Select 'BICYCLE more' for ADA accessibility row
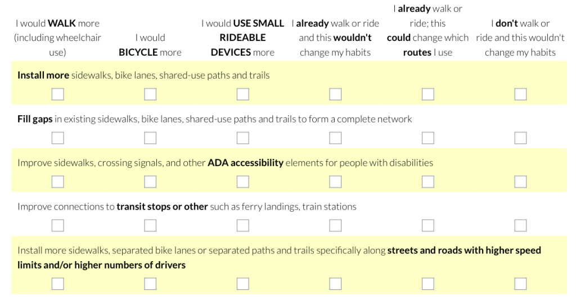This screenshot has height=305, width=576. 150,181
